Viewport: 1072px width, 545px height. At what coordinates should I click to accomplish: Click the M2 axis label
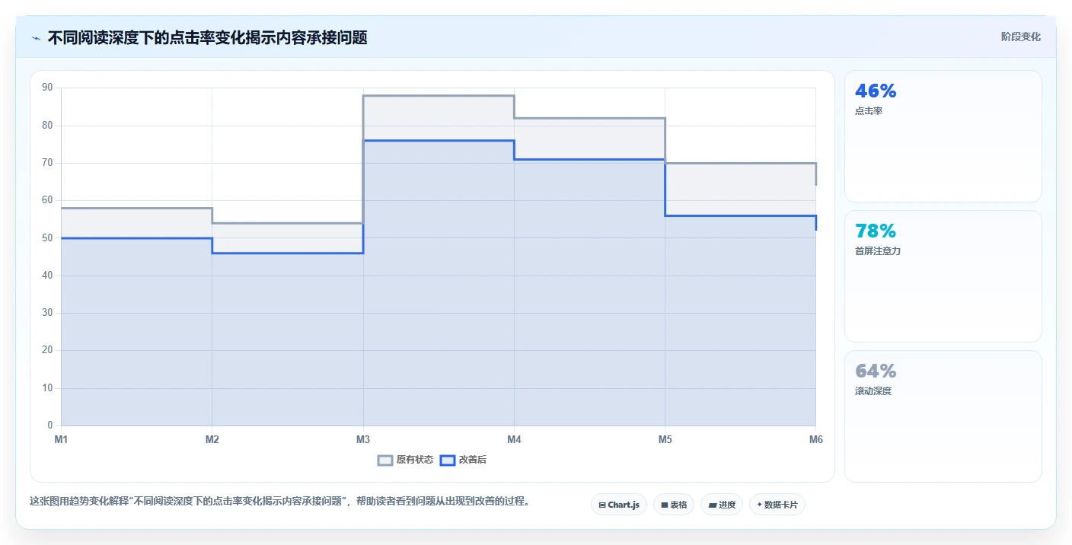[212, 439]
